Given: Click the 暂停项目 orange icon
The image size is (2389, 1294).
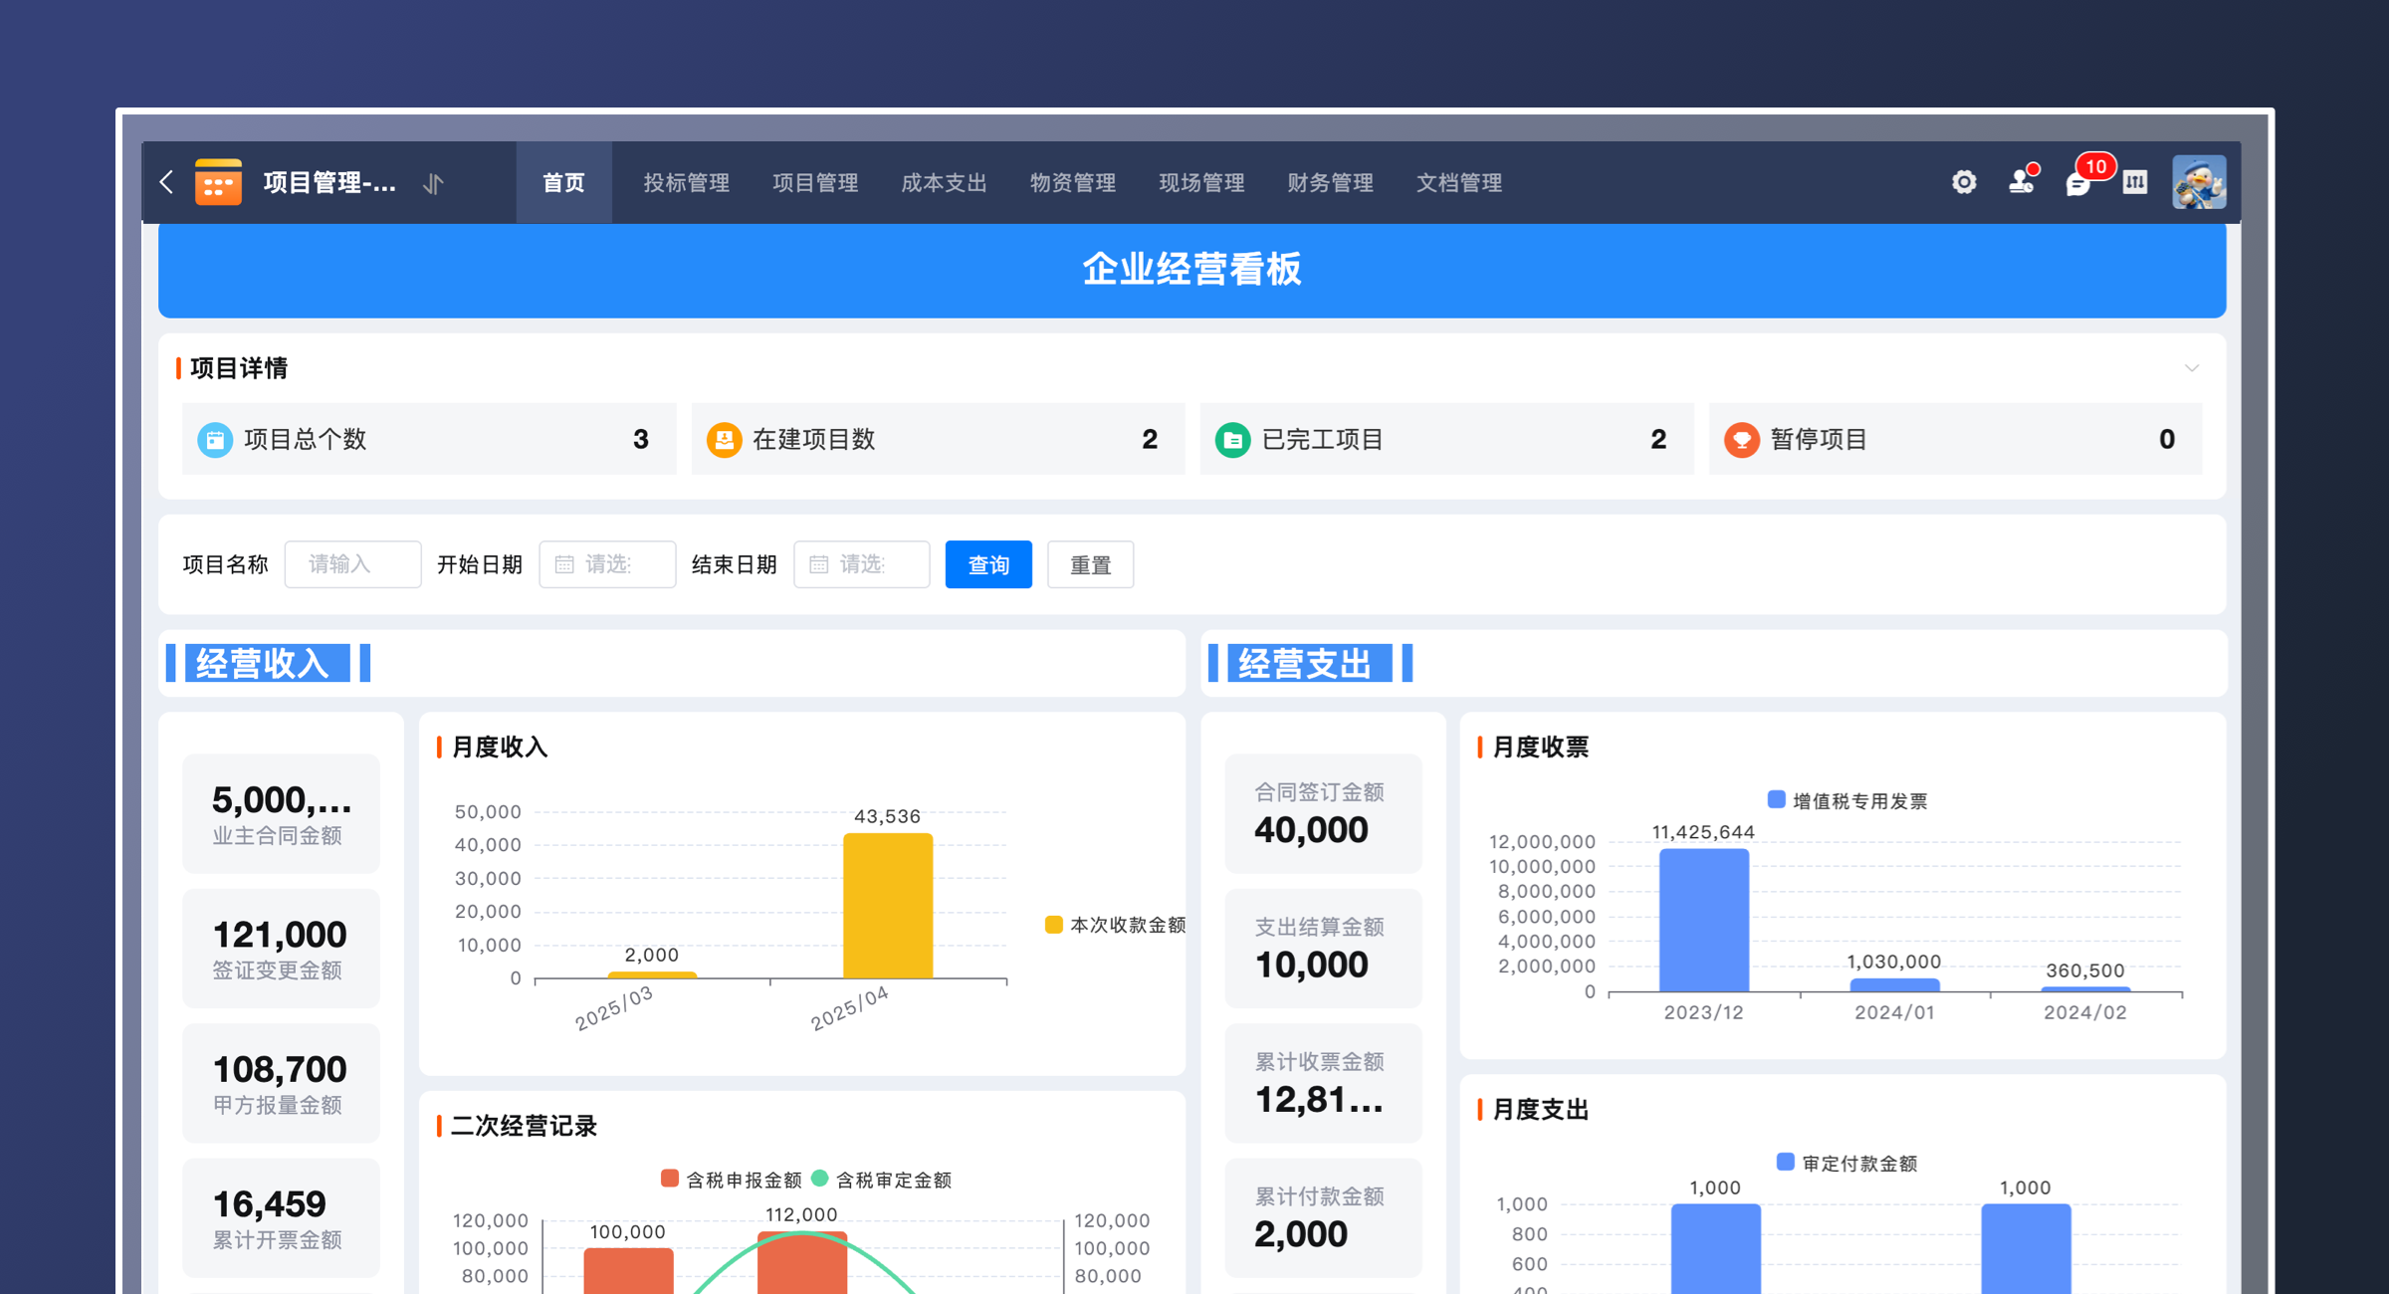Looking at the screenshot, I should tap(1741, 439).
